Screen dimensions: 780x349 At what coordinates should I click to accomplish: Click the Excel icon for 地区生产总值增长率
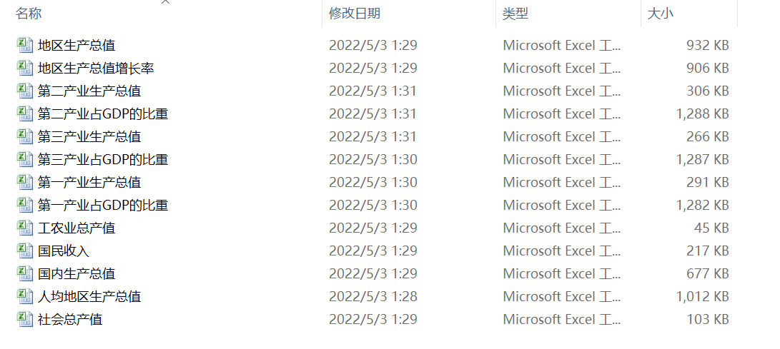pyautogui.click(x=25, y=68)
